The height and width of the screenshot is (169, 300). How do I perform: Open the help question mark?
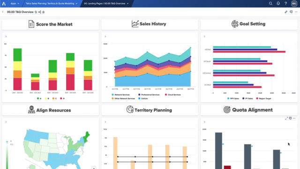coord(285,3)
